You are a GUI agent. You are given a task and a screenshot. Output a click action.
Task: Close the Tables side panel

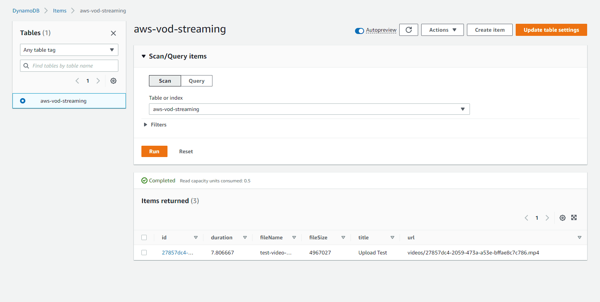tap(113, 33)
